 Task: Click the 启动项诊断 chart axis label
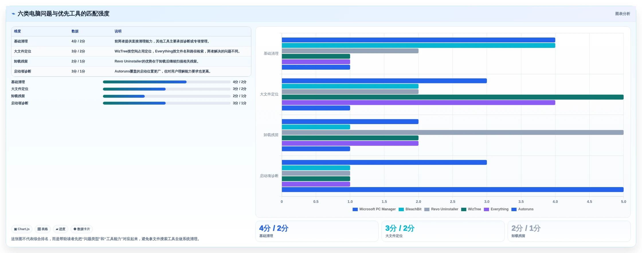click(269, 176)
